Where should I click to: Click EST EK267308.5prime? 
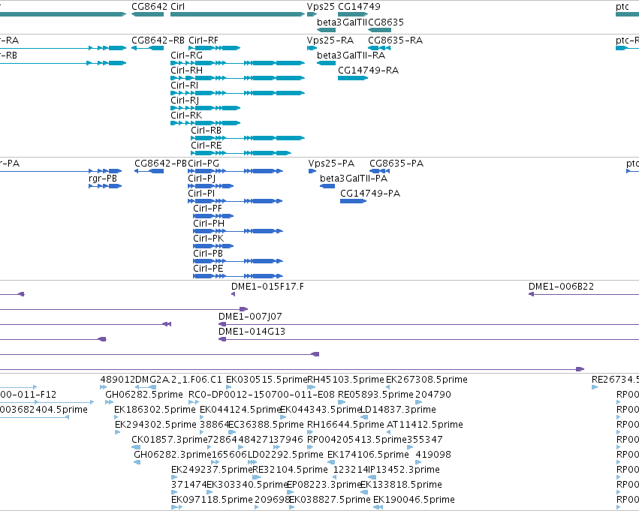(388, 387)
